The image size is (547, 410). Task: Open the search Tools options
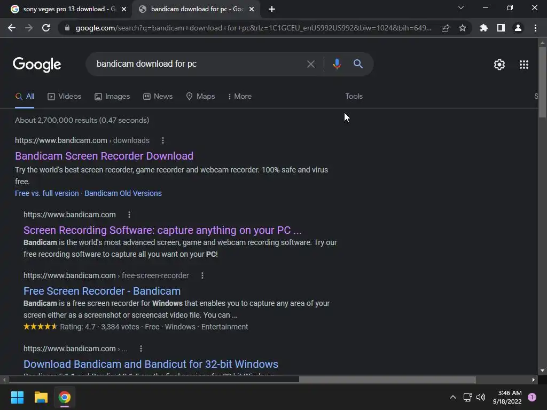click(x=354, y=97)
